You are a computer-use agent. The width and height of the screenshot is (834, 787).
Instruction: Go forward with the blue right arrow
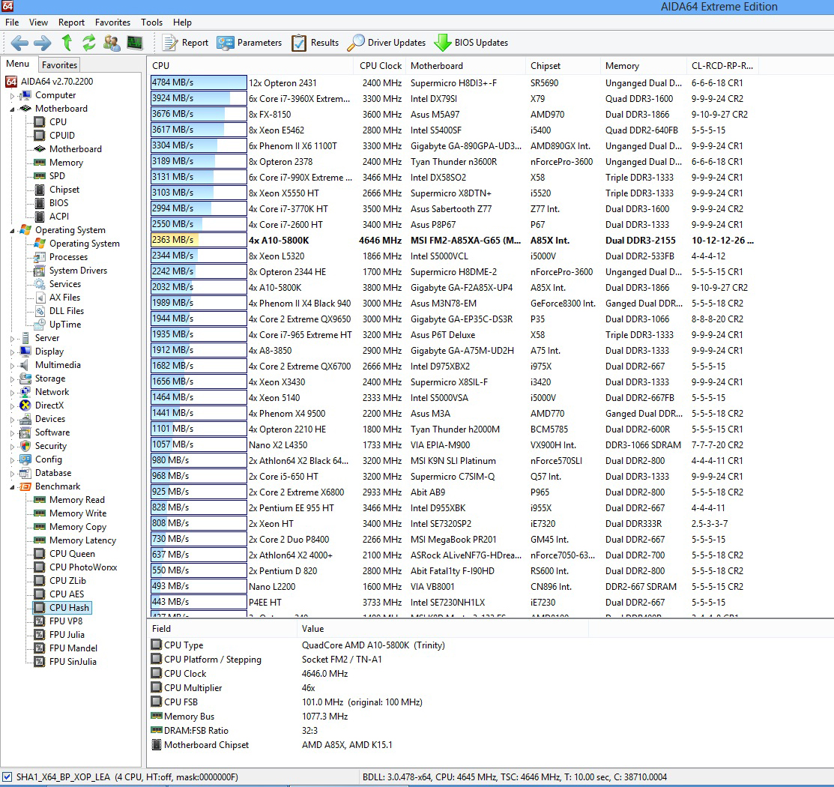(x=43, y=43)
